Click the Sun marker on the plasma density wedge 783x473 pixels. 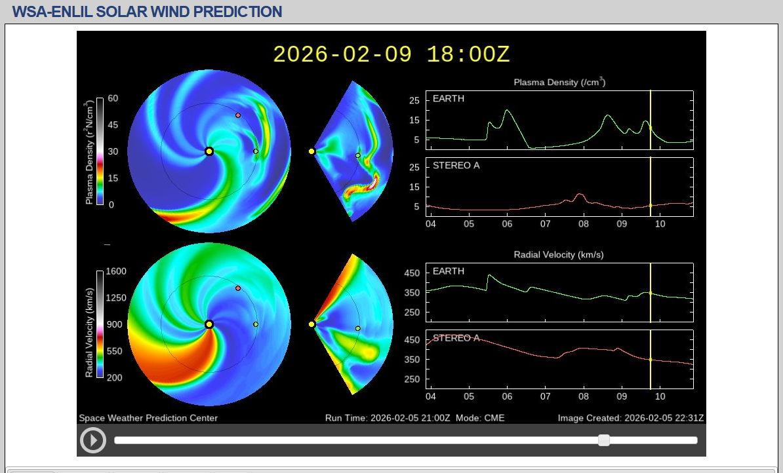tap(311, 151)
